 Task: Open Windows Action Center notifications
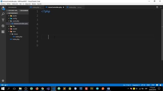[x=159, y=89]
